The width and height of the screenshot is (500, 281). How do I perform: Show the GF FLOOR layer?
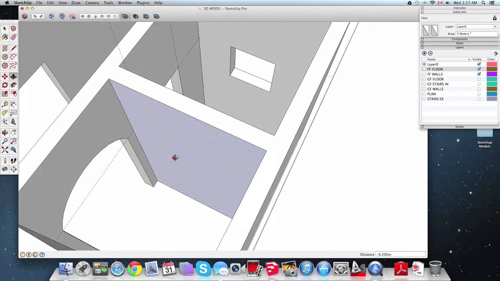479,79
